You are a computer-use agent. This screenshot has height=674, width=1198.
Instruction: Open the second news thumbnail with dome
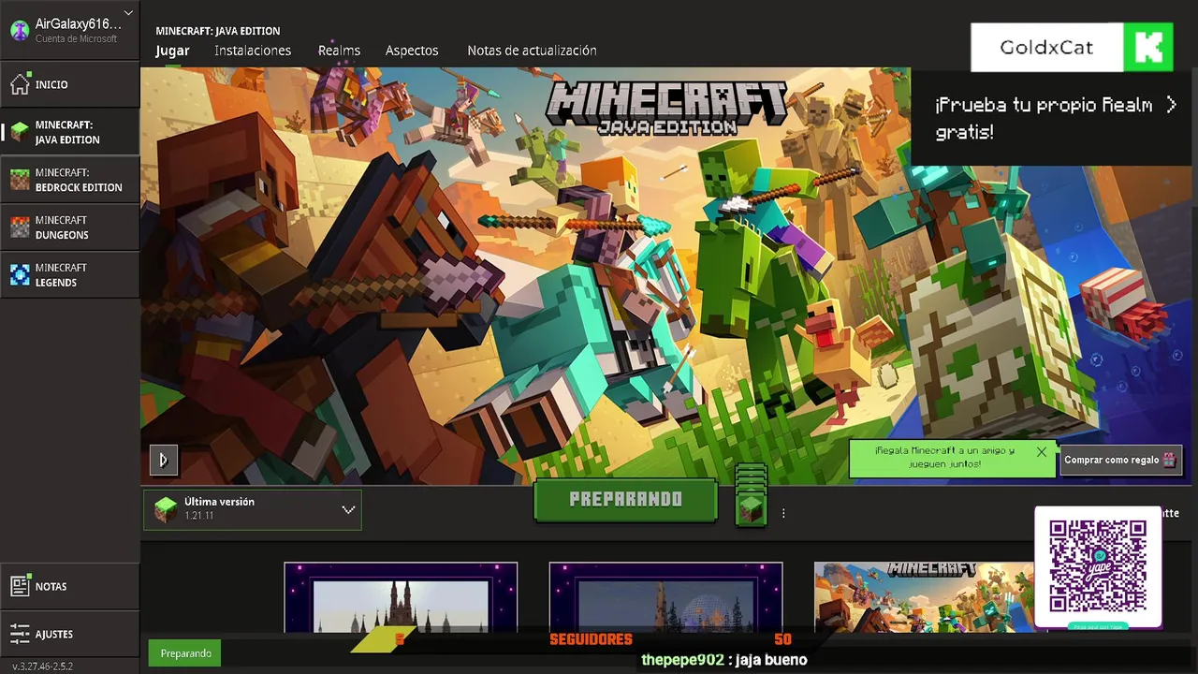pos(665,597)
